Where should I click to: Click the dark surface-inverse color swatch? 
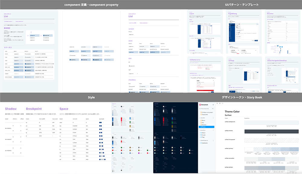(271, 131)
